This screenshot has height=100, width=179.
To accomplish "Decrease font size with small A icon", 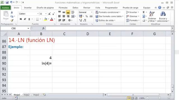I will pos(53,14).
